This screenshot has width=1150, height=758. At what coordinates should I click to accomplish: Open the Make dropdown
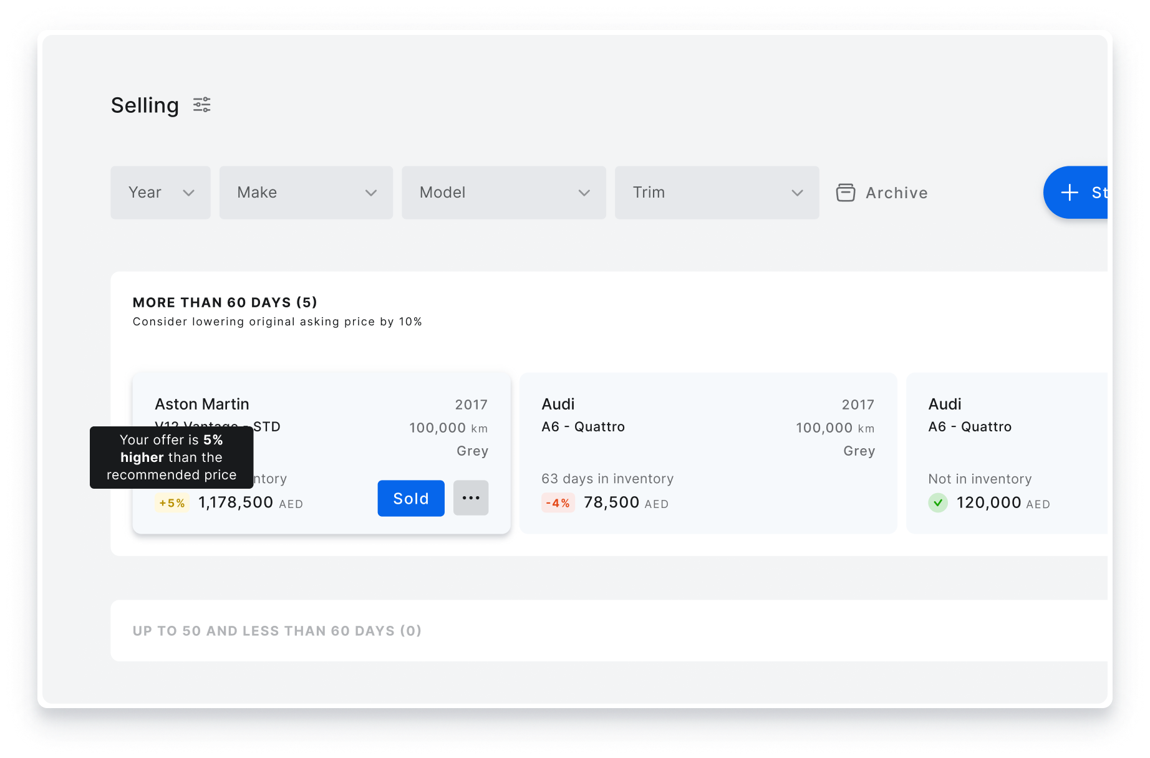(306, 193)
